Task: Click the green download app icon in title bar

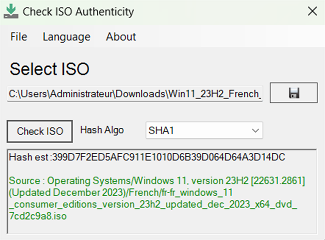Action: tap(11, 12)
